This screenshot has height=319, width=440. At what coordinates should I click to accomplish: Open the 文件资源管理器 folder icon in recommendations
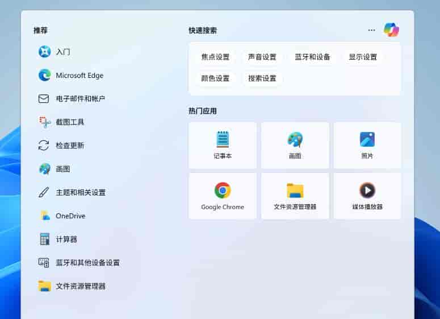click(44, 286)
